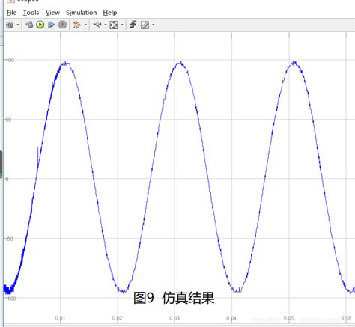Open the Zoom tool dropdown arrow
355x327 pixels.
click(x=105, y=25)
